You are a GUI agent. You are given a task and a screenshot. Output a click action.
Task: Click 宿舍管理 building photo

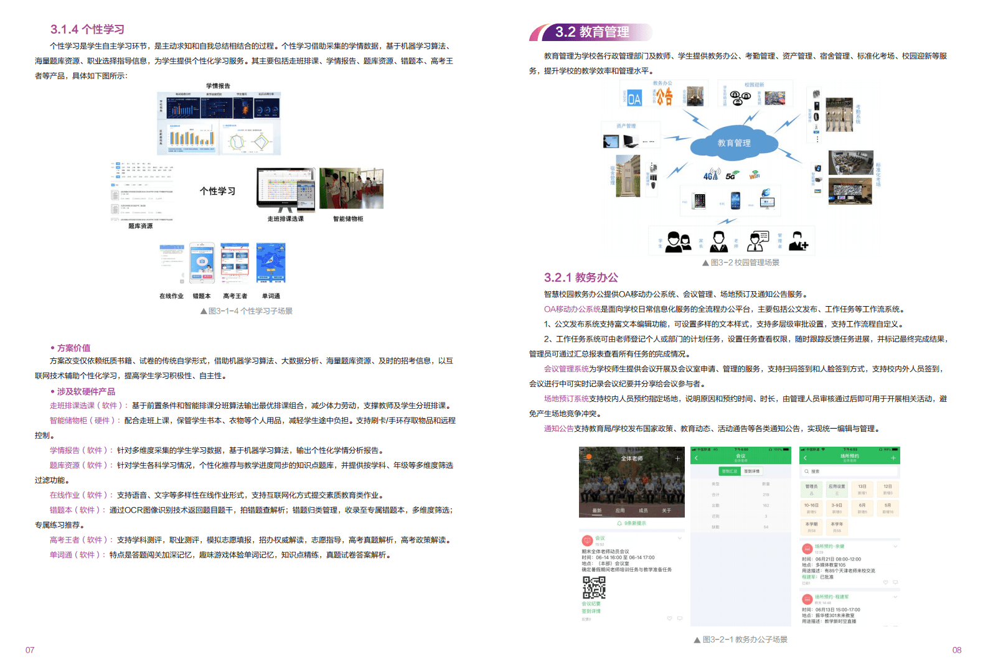628,176
